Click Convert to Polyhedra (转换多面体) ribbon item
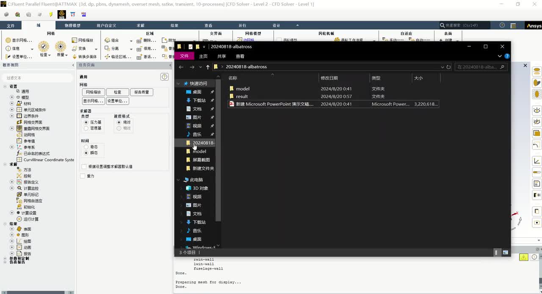Screen dimensions: 542x294 tap(84, 56)
